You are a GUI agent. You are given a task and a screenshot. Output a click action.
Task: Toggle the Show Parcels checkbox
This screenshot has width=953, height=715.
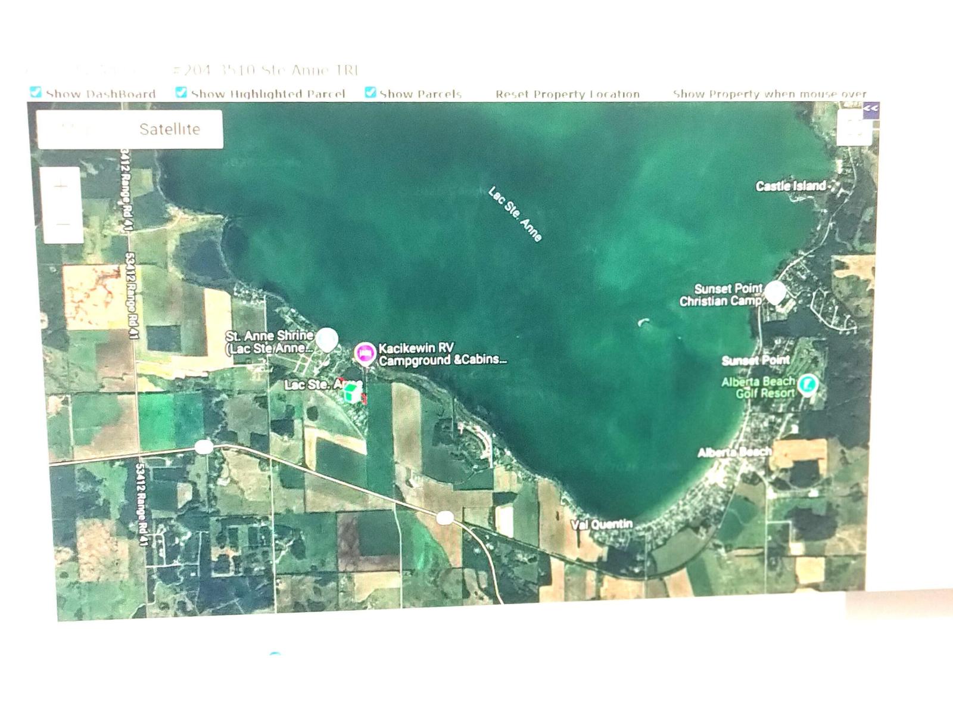coord(370,92)
